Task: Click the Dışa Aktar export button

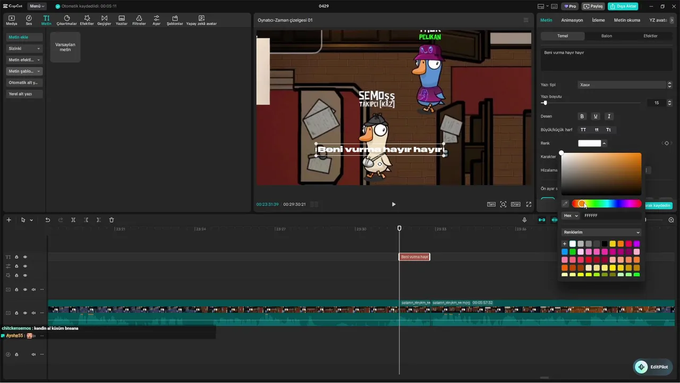Action: (623, 6)
